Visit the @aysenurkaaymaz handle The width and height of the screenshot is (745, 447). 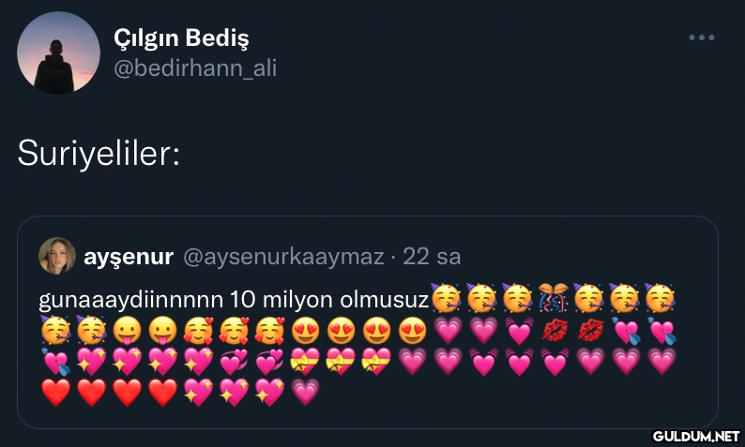click(x=281, y=256)
